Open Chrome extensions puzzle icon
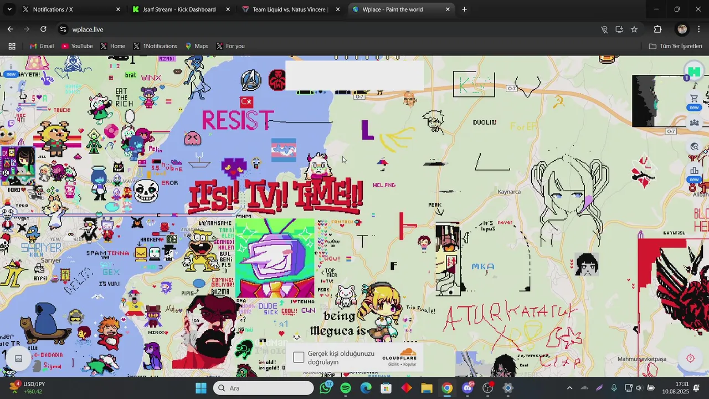This screenshot has width=709, height=399. pos(658,29)
